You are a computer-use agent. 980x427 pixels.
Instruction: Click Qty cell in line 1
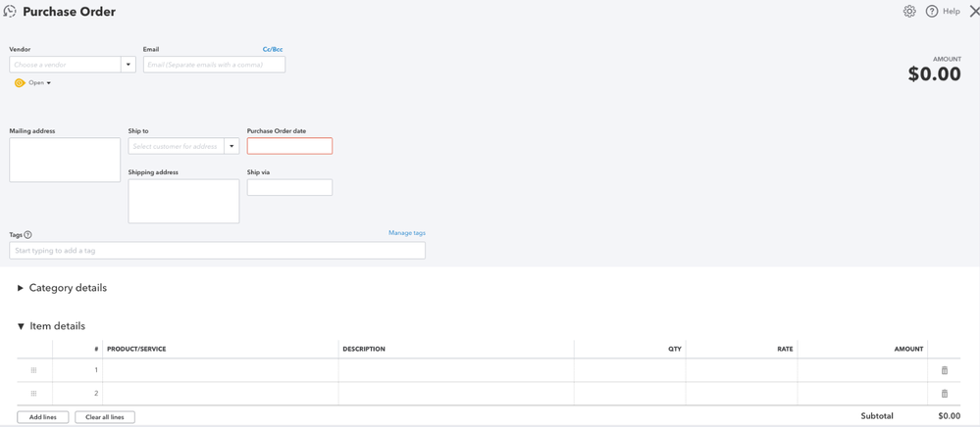click(630, 370)
